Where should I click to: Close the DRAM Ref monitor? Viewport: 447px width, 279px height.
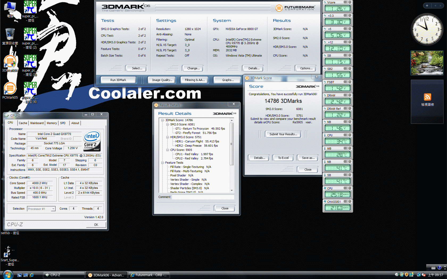coord(350,108)
